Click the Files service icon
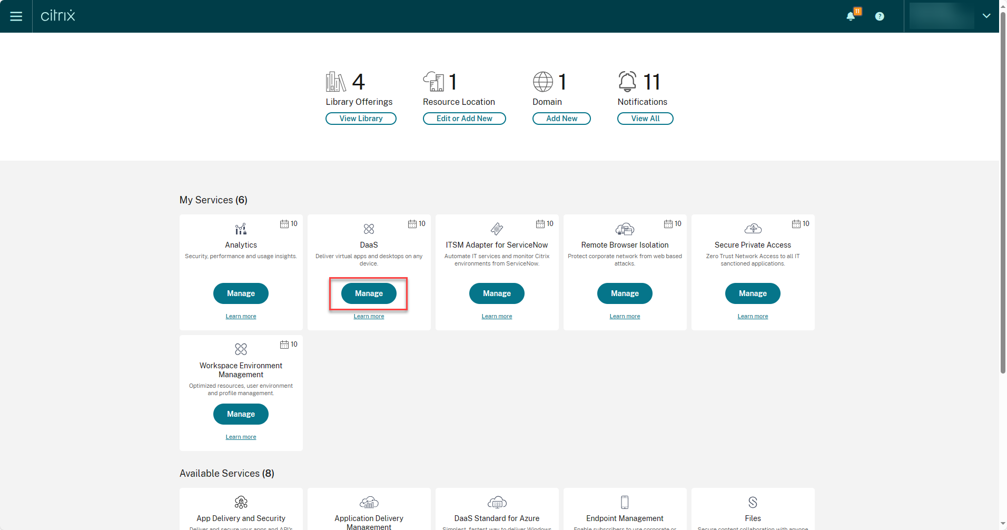The height and width of the screenshot is (530, 1007). coord(753,502)
